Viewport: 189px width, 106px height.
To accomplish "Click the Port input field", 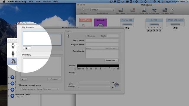I will pyautogui.click(x=113, y=36).
